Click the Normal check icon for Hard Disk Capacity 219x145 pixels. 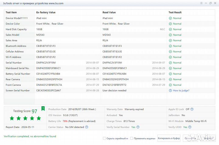170,29
